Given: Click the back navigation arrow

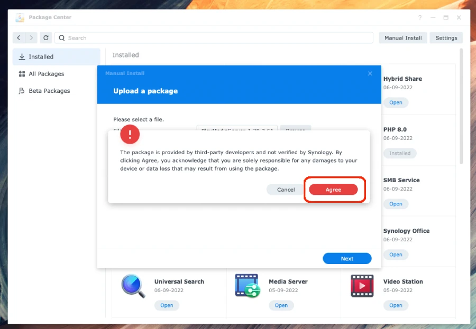Looking at the screenshot, I should (19, 38).
